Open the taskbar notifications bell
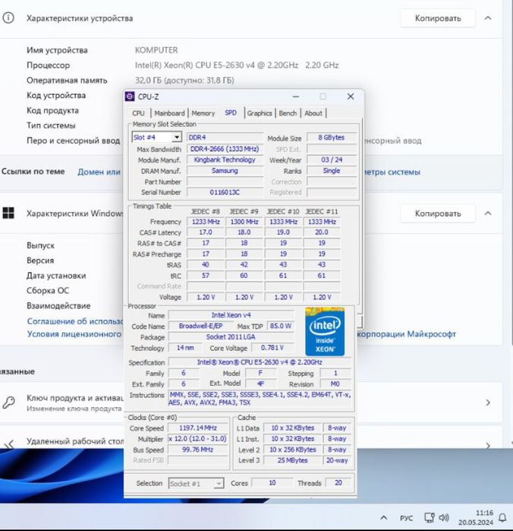The image size is (513, 531). click(503, 518)
